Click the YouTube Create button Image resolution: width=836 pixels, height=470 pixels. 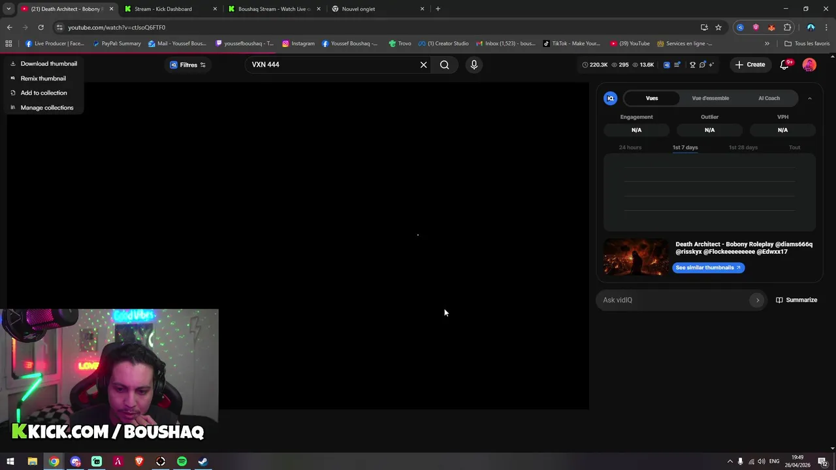[x=750, y=65]
